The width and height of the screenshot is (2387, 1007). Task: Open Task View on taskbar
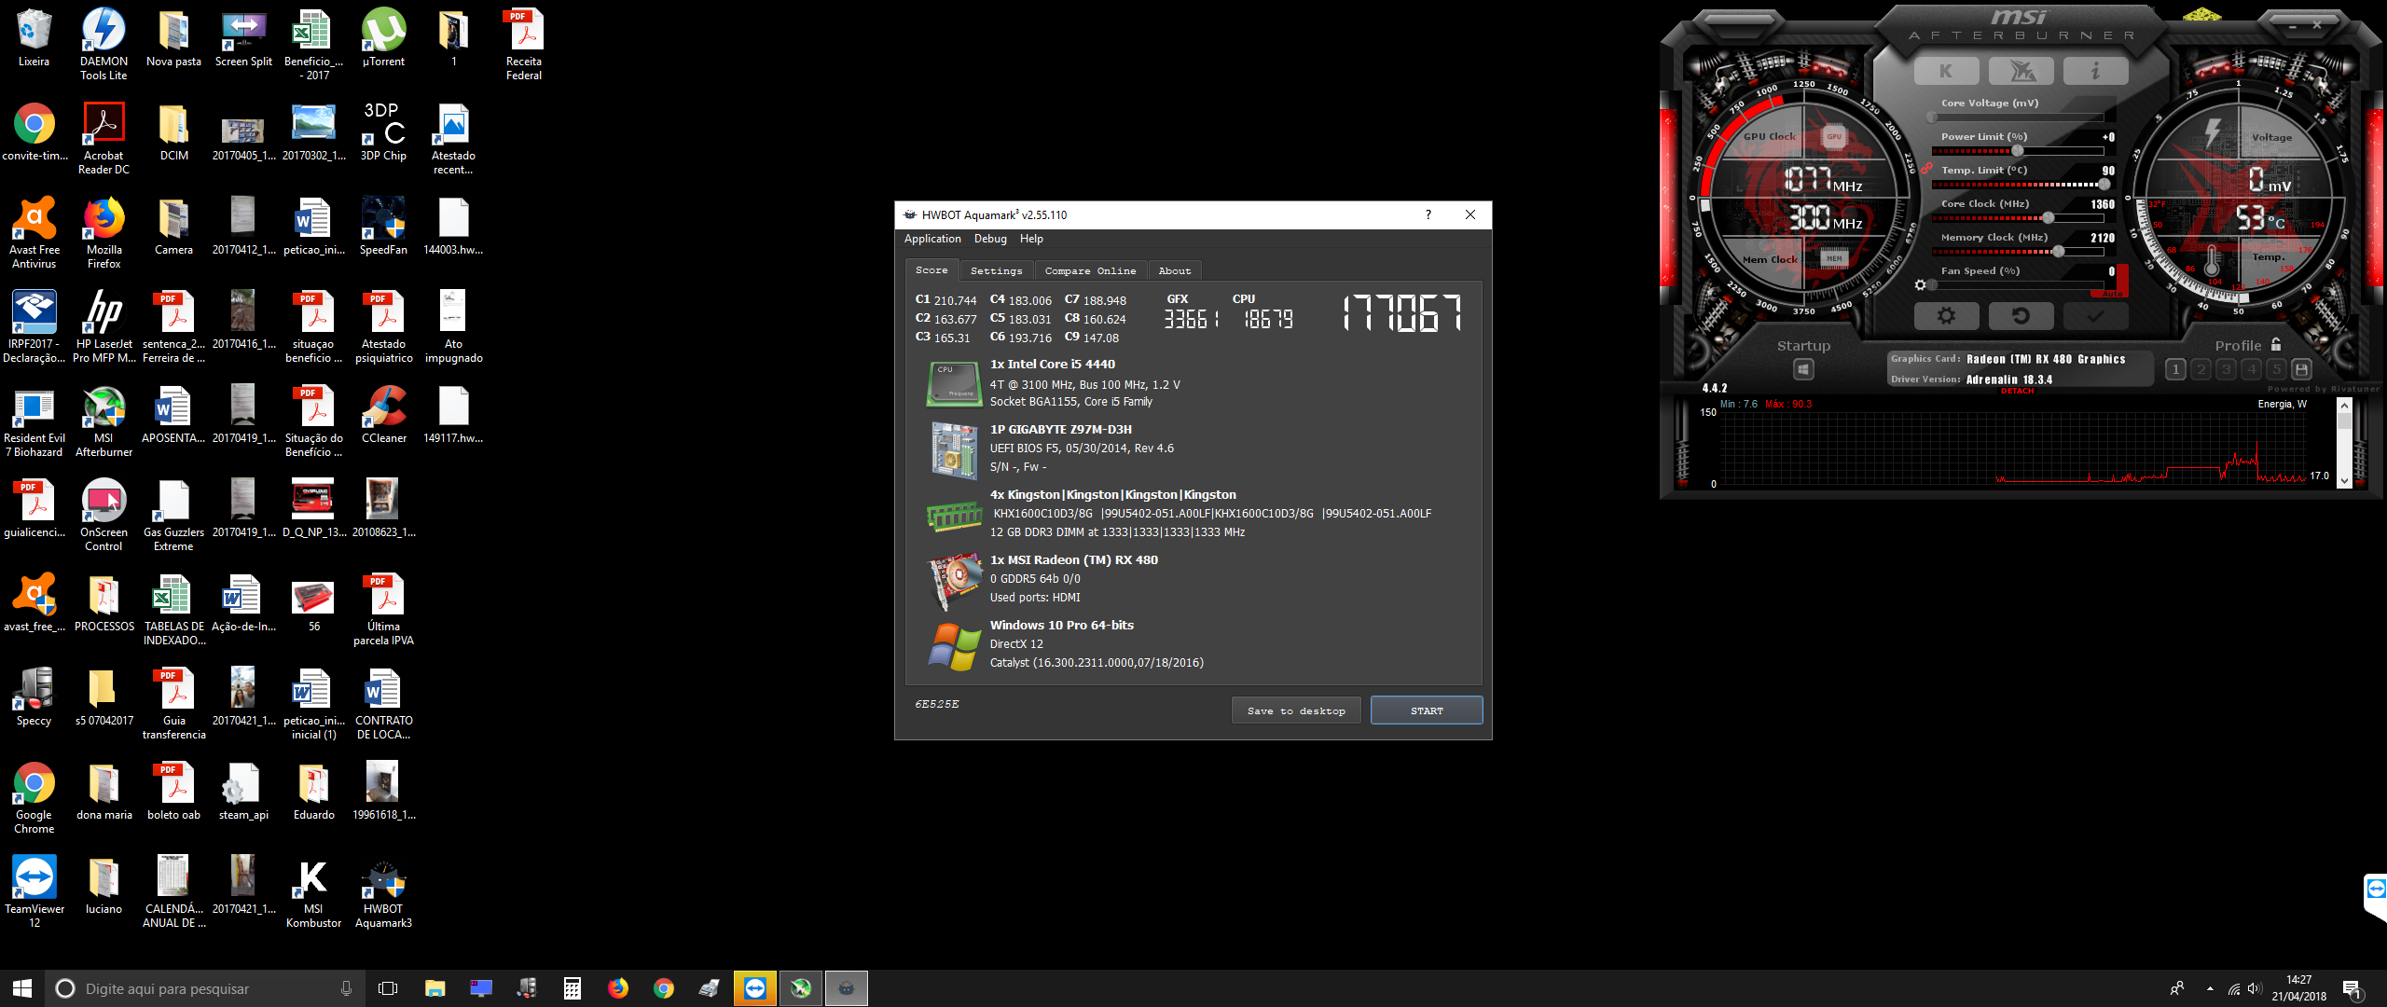[388, 988]
